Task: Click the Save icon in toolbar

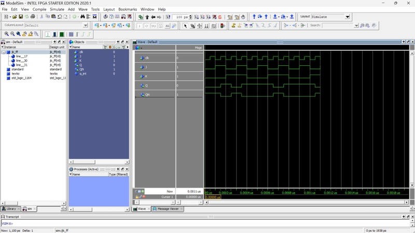Action: pos(20,17)
